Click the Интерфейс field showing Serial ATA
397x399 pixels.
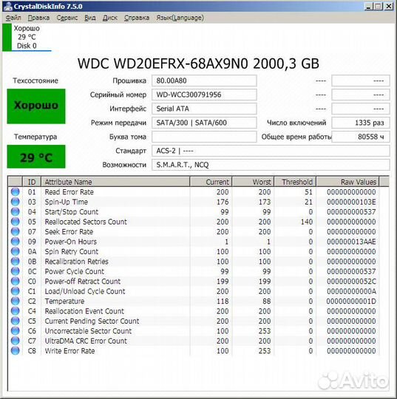(x=204, y=109)
